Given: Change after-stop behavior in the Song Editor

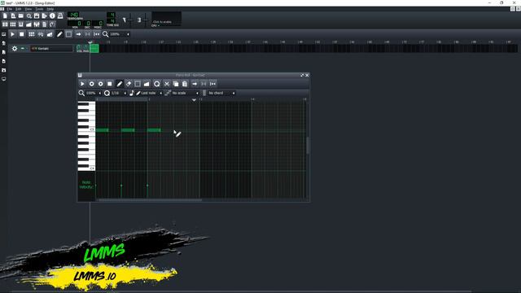Looking at the screenshot, I should [96, 34].
